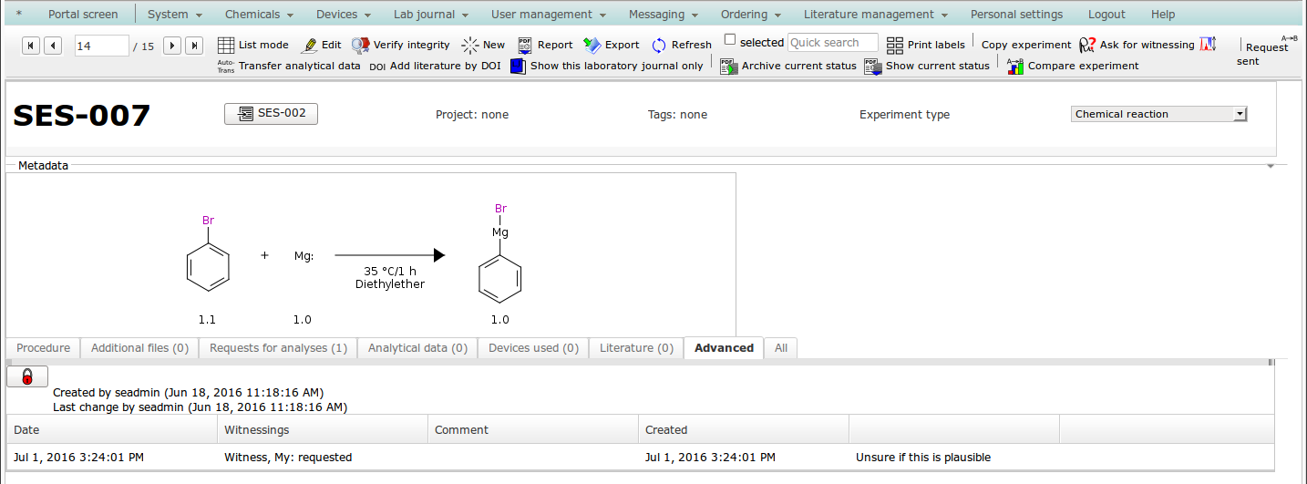
Task: Collapse the Metadata section arrow
Action: click(1270, 166)
